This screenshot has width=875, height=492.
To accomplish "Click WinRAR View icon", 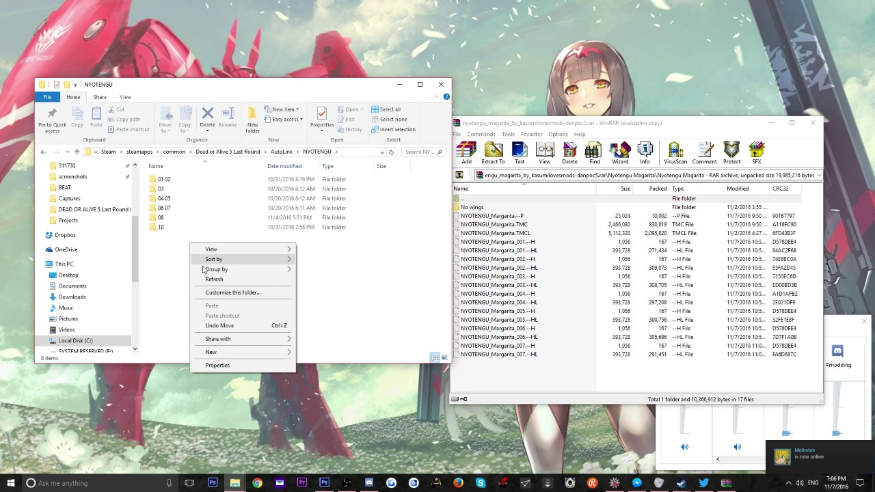I will (545, 153).
